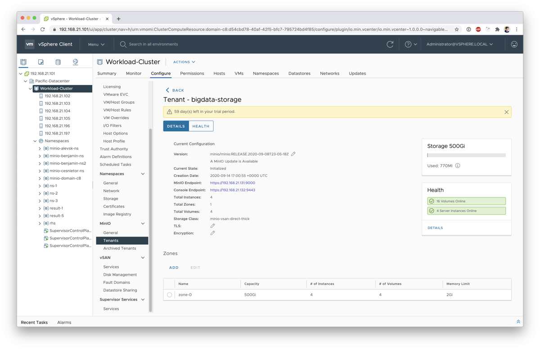Click the TLS edit pencil icon
Image resolution: width=540 pixels, height=349 pixels.
click(212, 226)
